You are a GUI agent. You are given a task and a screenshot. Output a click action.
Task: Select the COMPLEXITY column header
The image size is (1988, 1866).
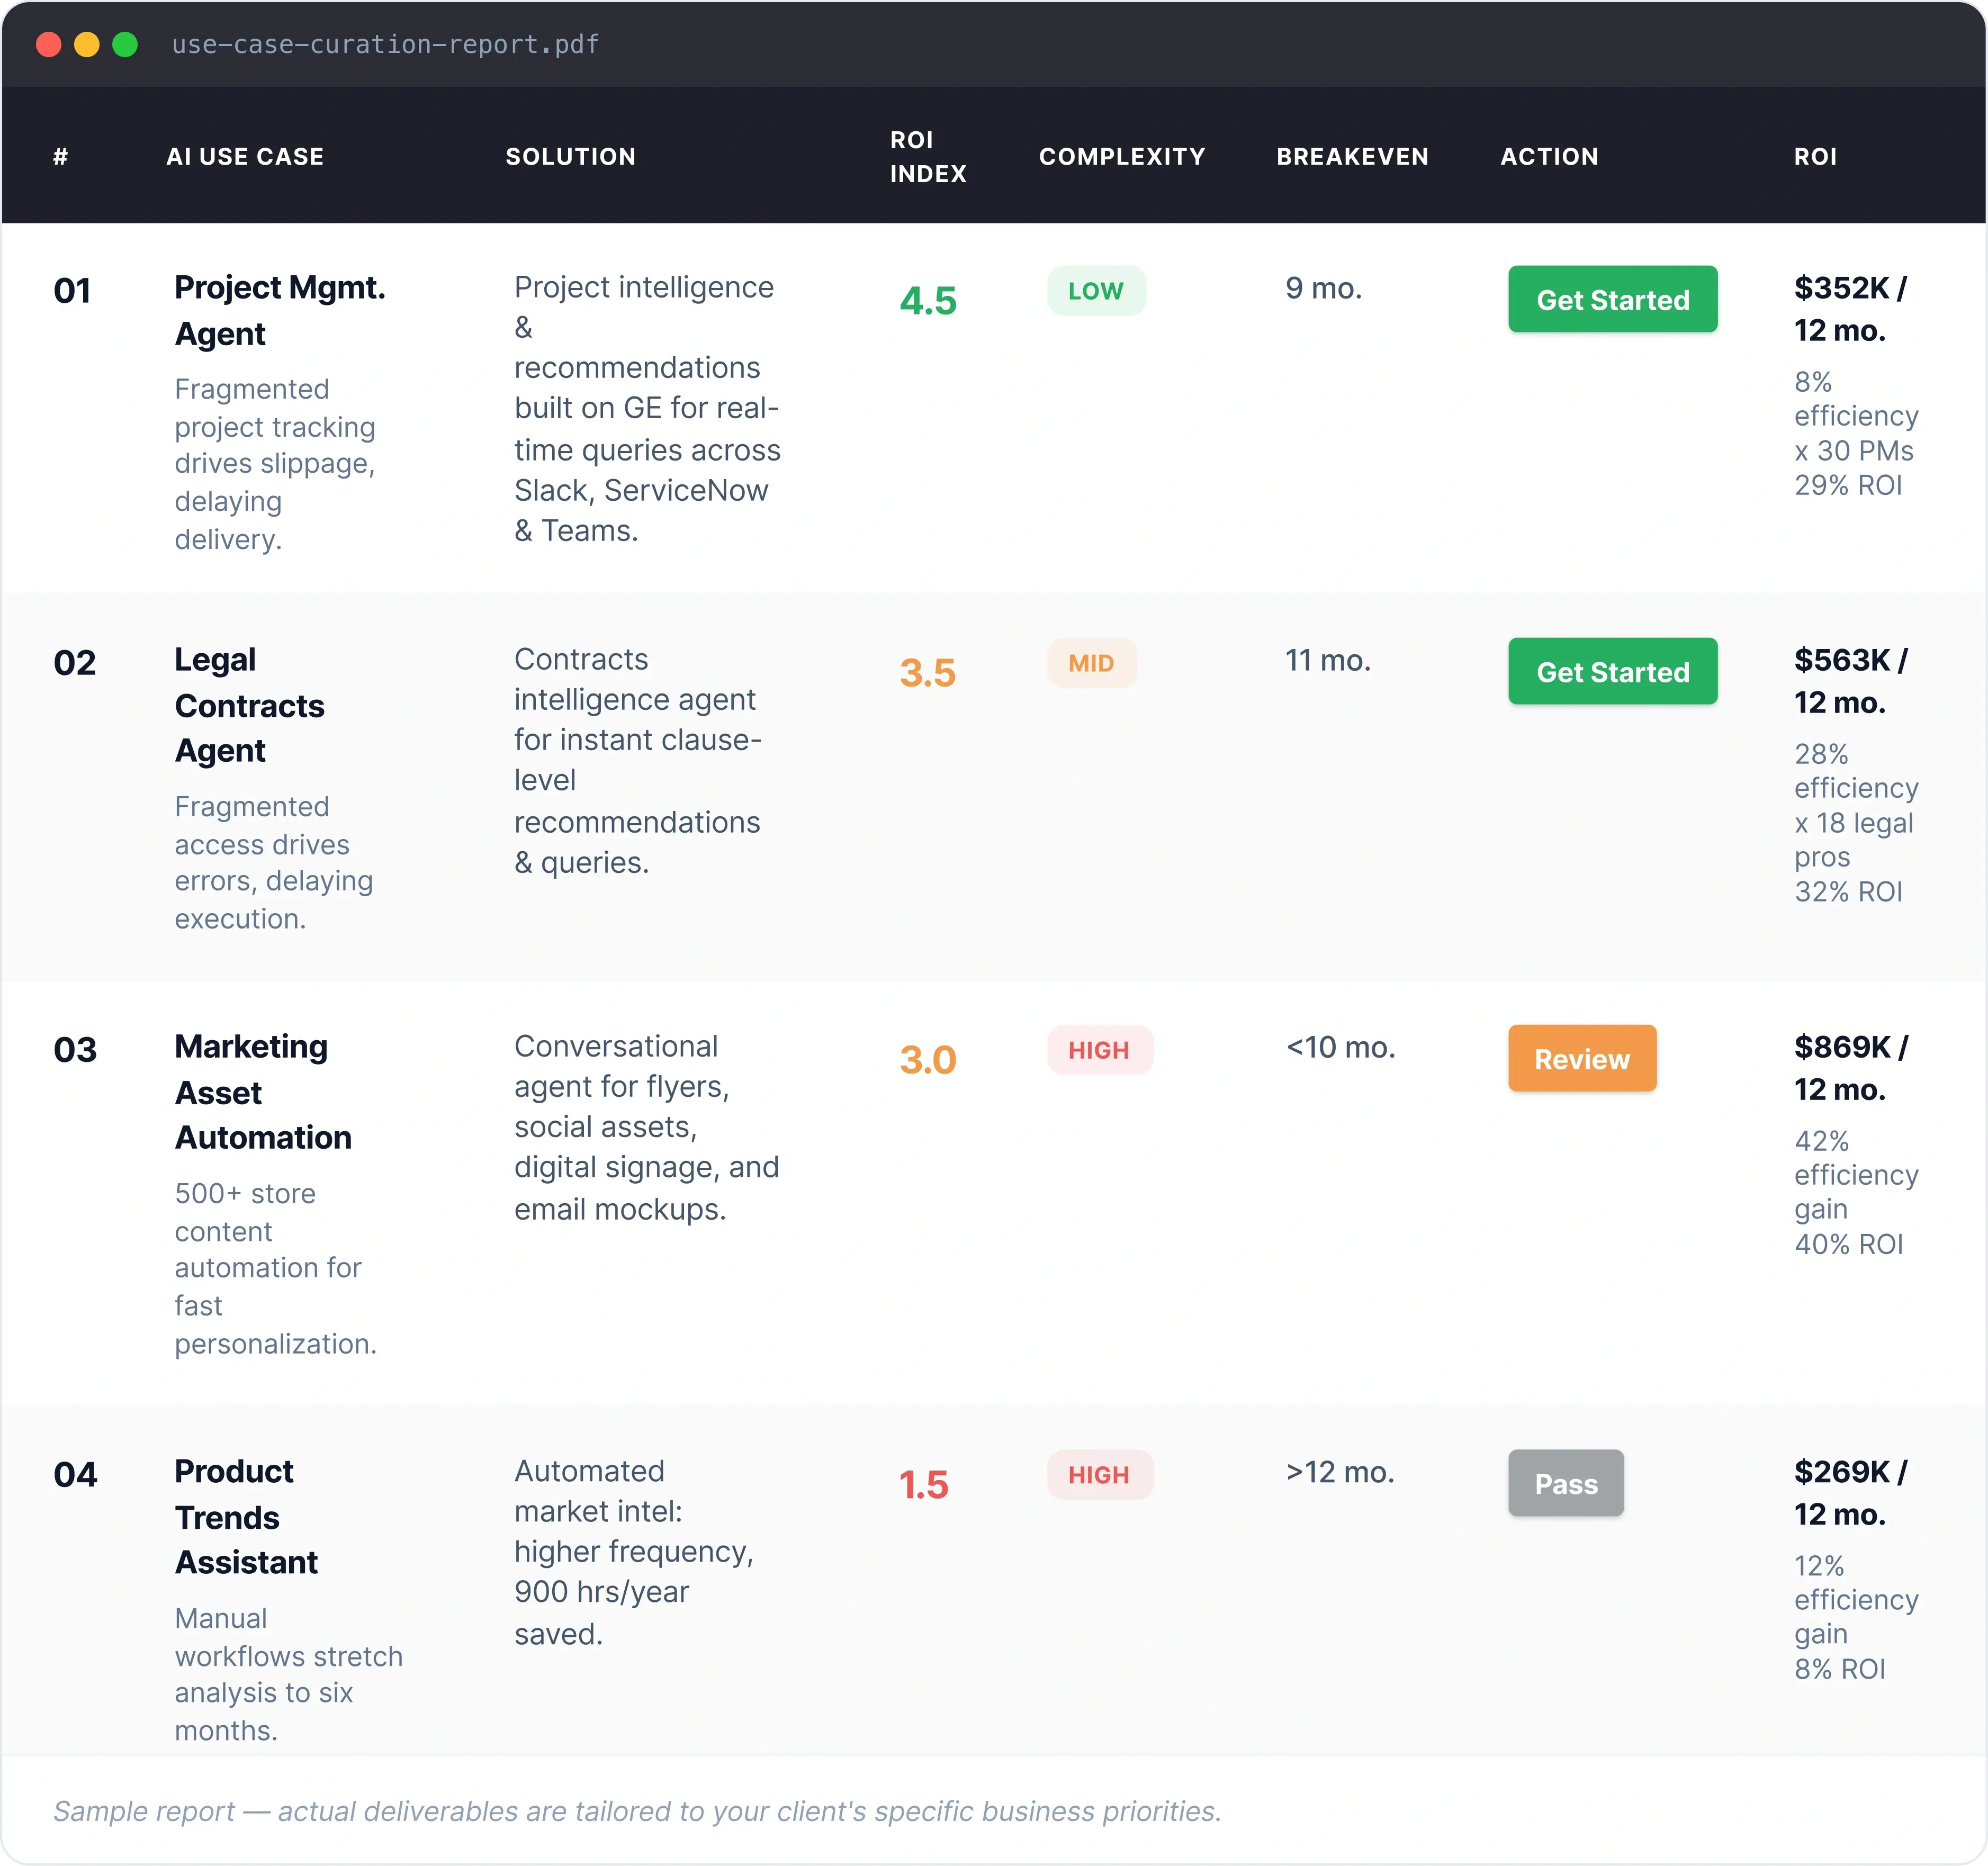tap(1122, 156)
